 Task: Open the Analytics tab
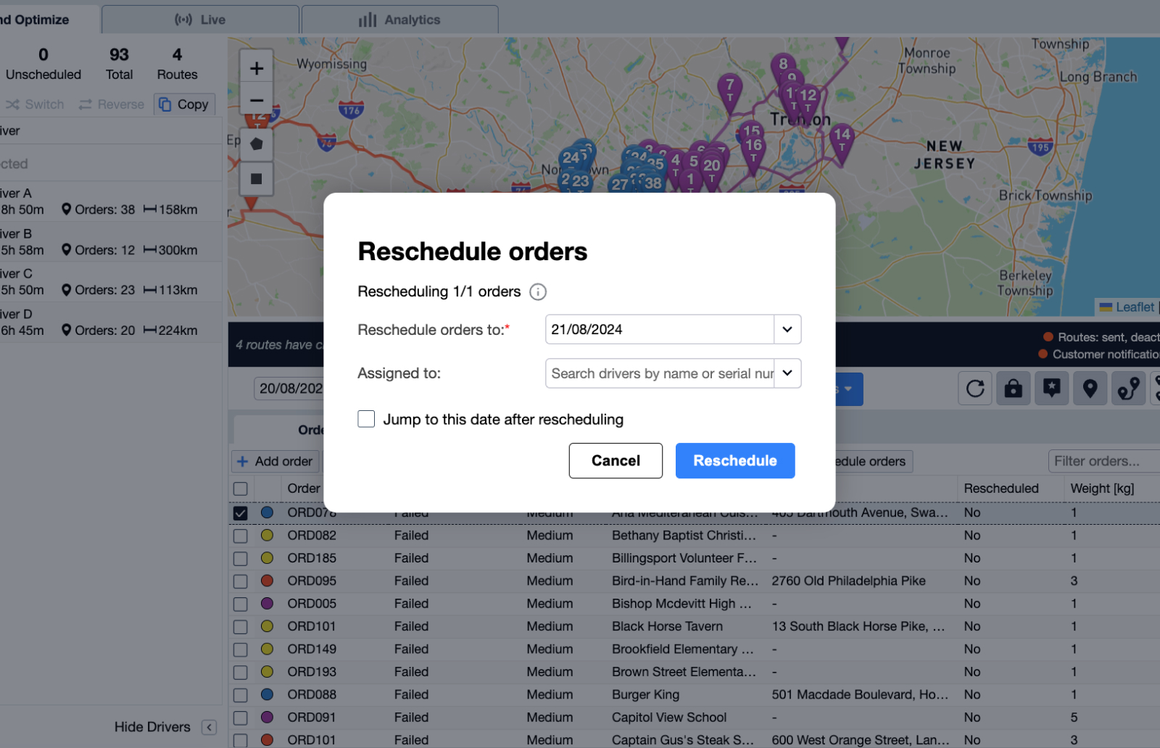coord(399,20)
